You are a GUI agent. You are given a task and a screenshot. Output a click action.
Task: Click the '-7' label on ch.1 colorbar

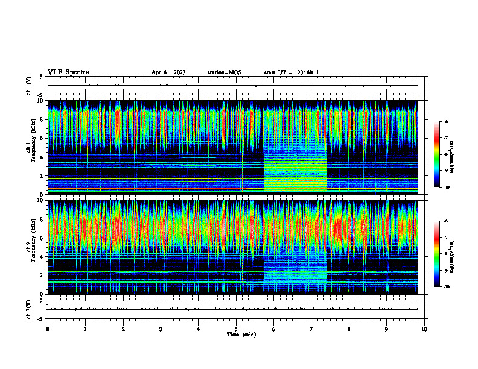pos(445,138)
